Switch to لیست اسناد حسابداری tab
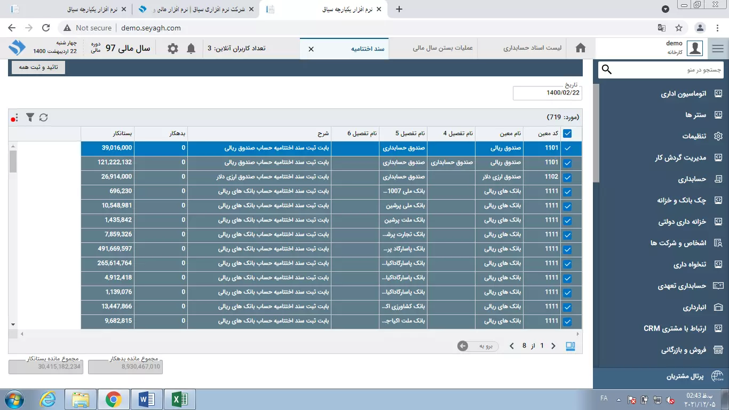The image size is (729, 410). (x=532, y=48)
